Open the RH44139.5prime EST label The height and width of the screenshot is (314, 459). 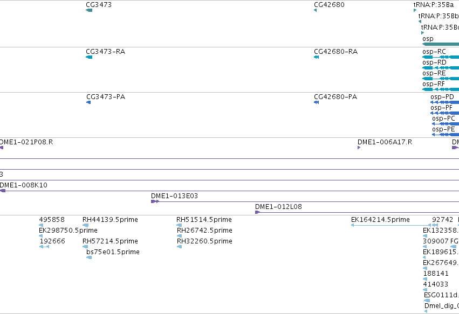coord(110,220)
